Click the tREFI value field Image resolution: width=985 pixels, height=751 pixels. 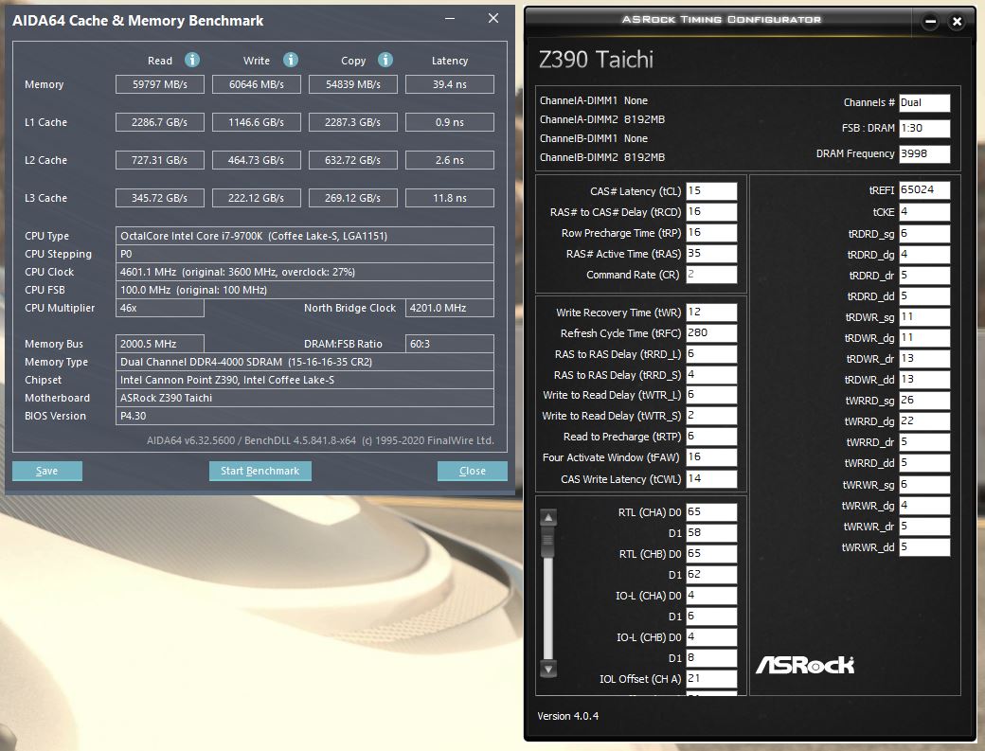[x=924, y=190]
